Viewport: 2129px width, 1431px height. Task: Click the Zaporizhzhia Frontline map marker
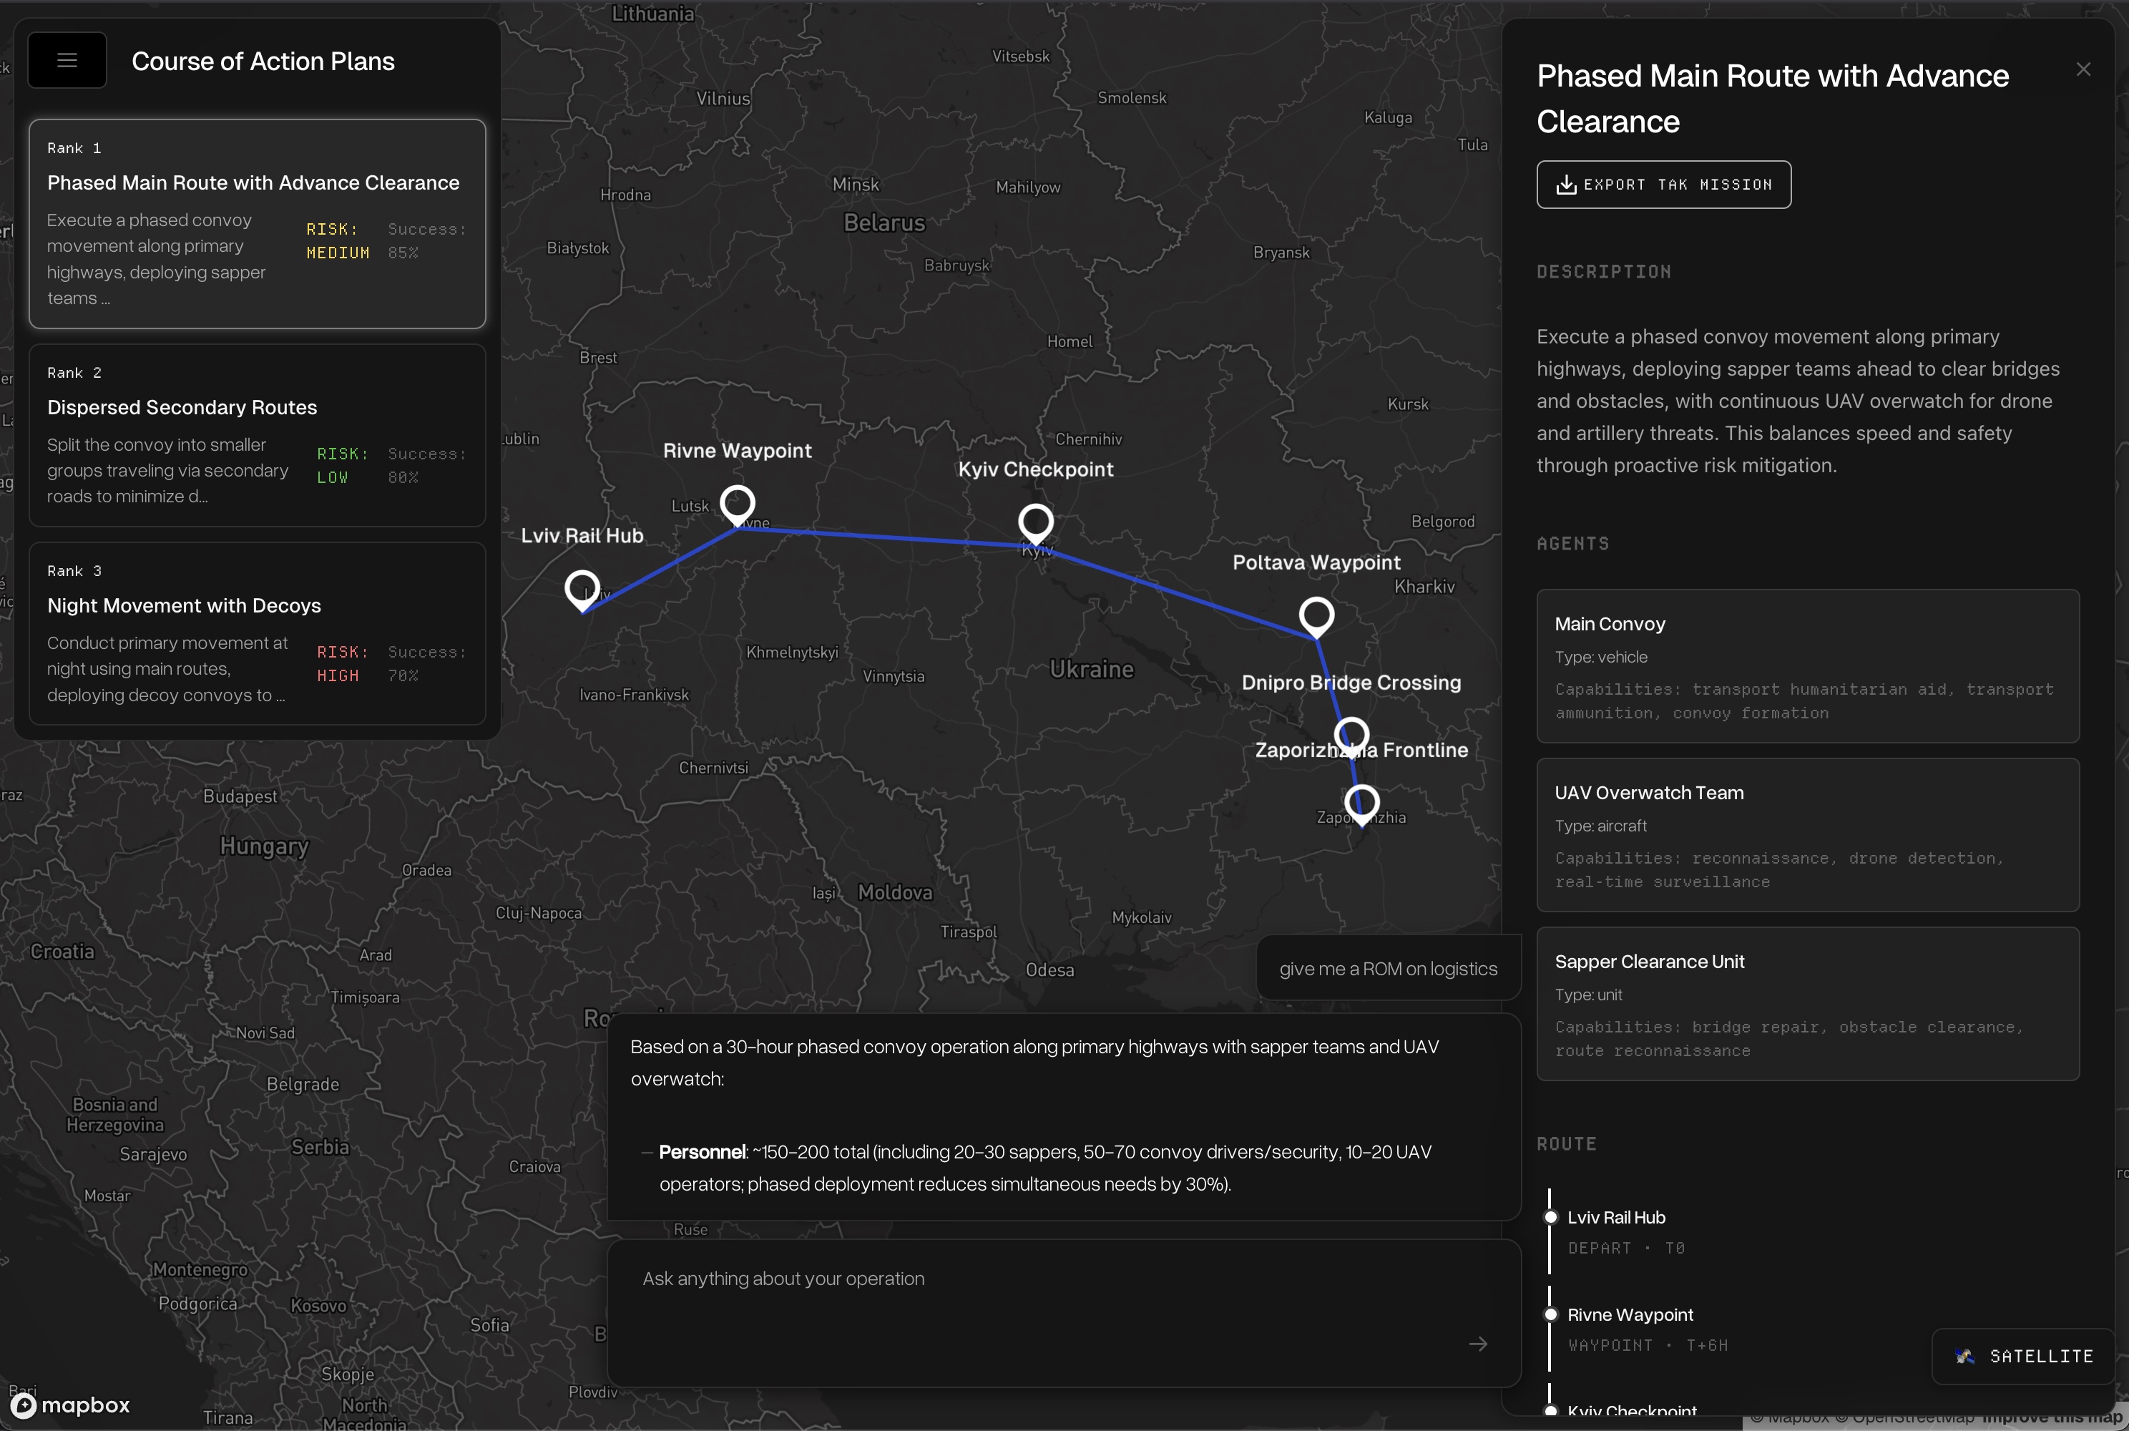tap(1361, 802)
